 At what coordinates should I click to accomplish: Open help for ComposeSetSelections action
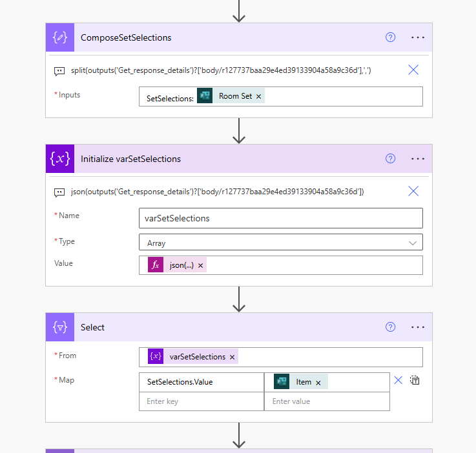pyautogui.click(x=390, y=37)
